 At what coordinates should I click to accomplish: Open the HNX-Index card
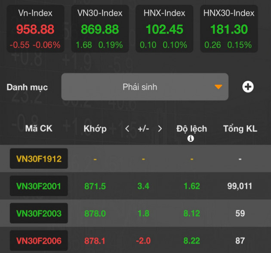pyautogui.click(x=164, y=29)
